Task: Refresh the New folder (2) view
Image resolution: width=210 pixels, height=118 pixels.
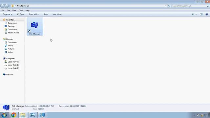Action: click(x=169, y=6)
